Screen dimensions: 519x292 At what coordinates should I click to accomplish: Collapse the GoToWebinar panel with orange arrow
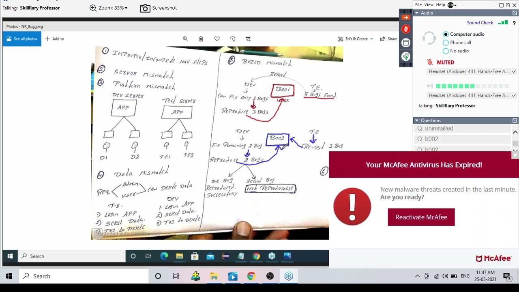tap(406, 17)
